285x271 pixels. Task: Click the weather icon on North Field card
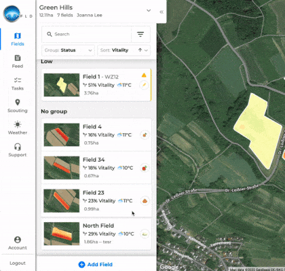click(x=121, y=234)
